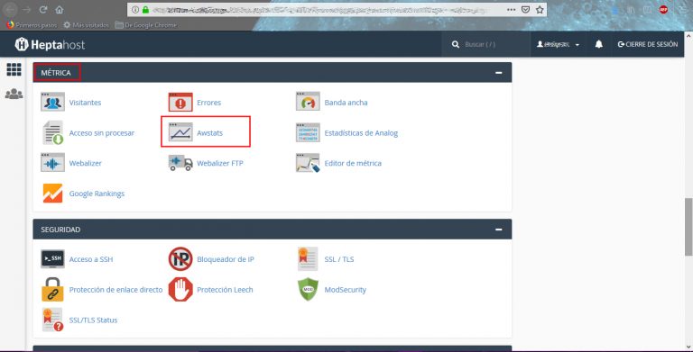Screen dimensions: 693x352
Task: Click the Heptahost logo
Action: pyautogui.click(x=50, y=44)
